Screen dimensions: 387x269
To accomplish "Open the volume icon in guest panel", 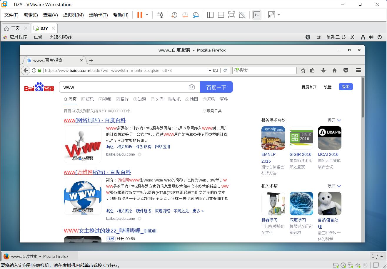I will point(371,37).
